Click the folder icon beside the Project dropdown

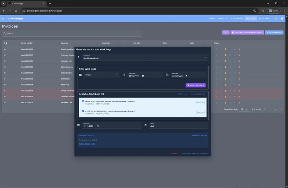[80, 75]
